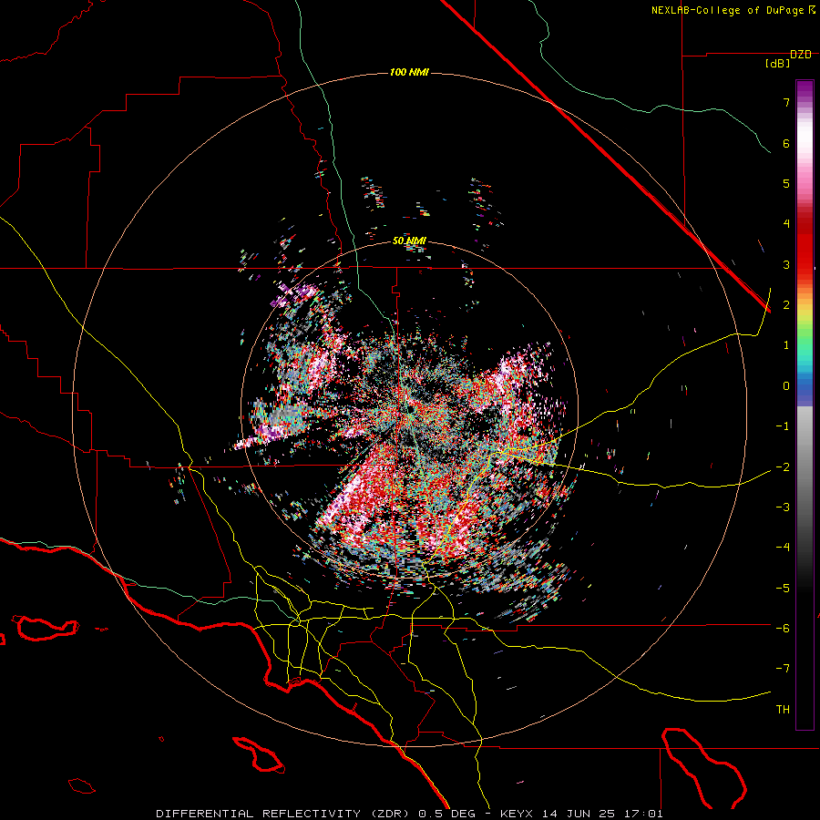Click the DIFFERENTIAL REFLECTIVITY caption text

[x=259, y=814]
